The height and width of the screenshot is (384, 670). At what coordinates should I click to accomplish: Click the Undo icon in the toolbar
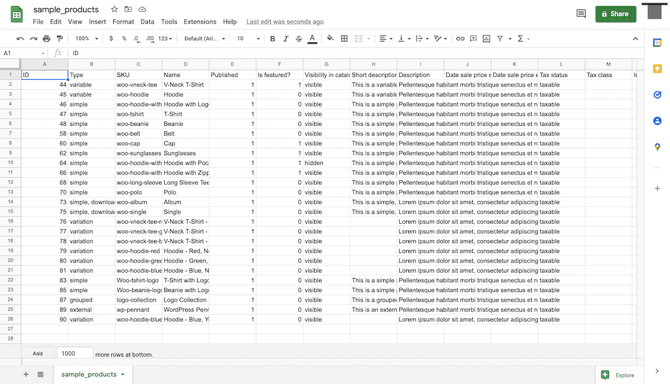tap(20, 39)
